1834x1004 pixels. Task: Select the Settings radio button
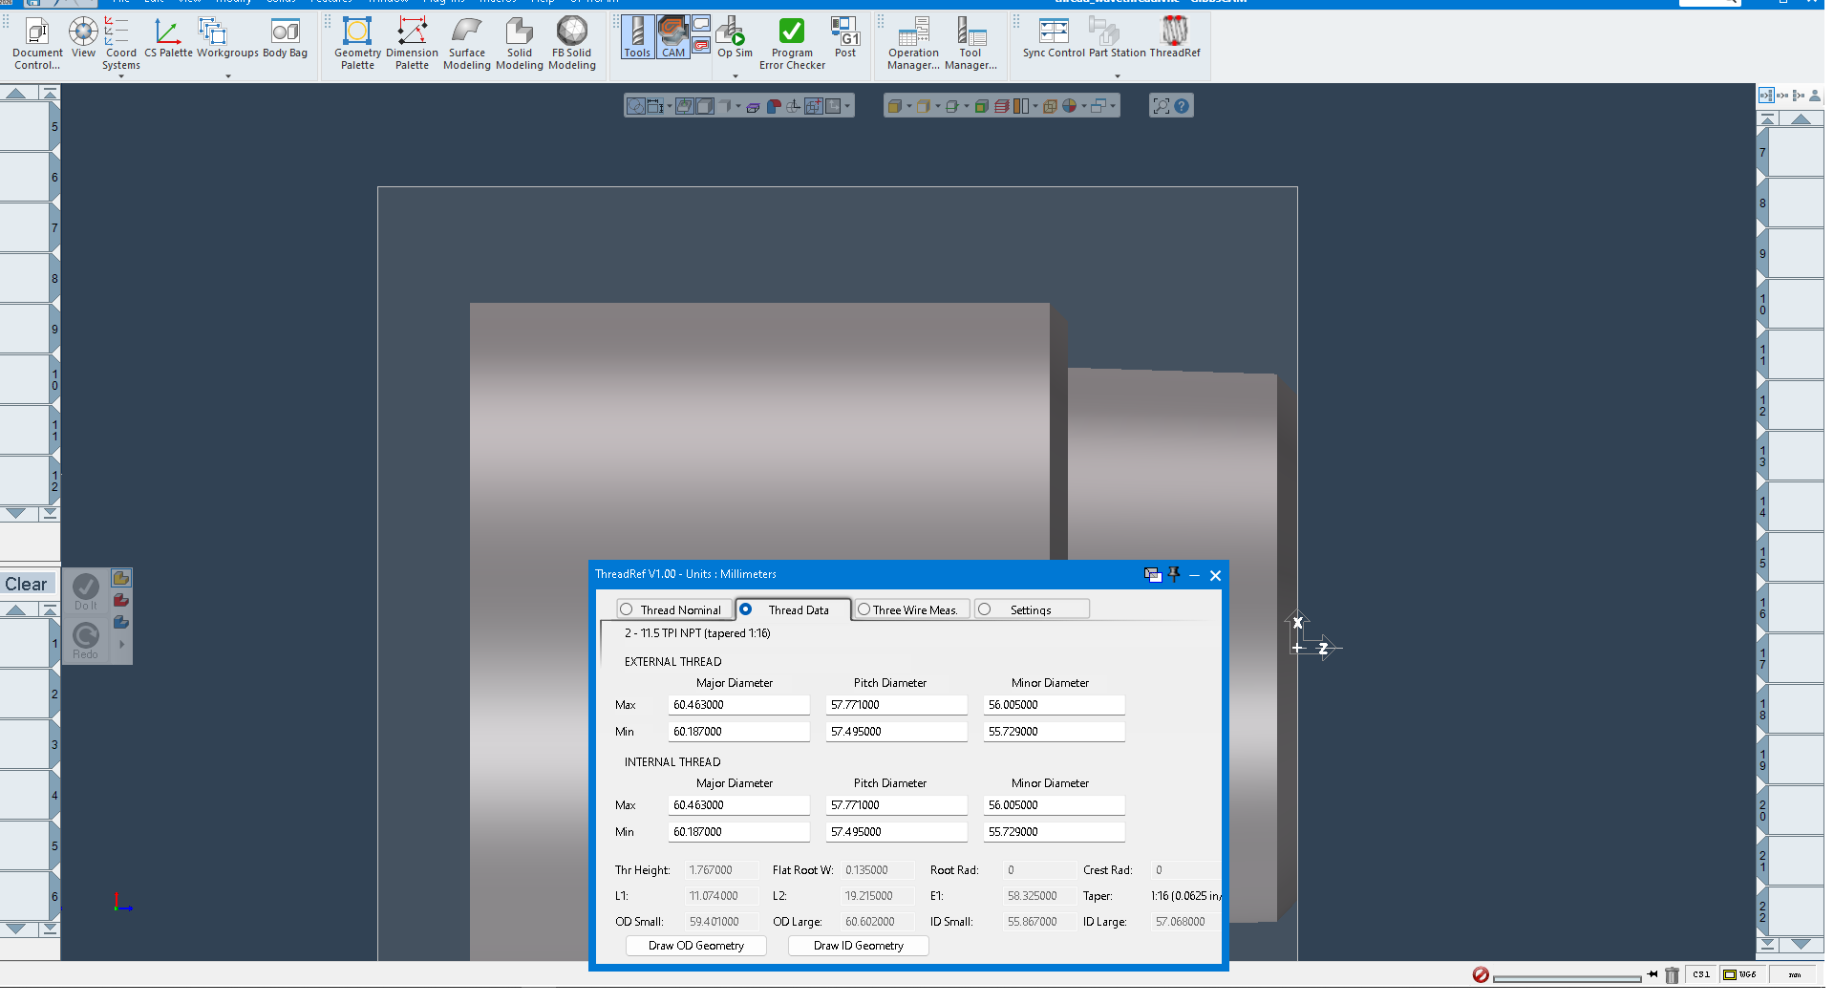[x=985, y=609]
